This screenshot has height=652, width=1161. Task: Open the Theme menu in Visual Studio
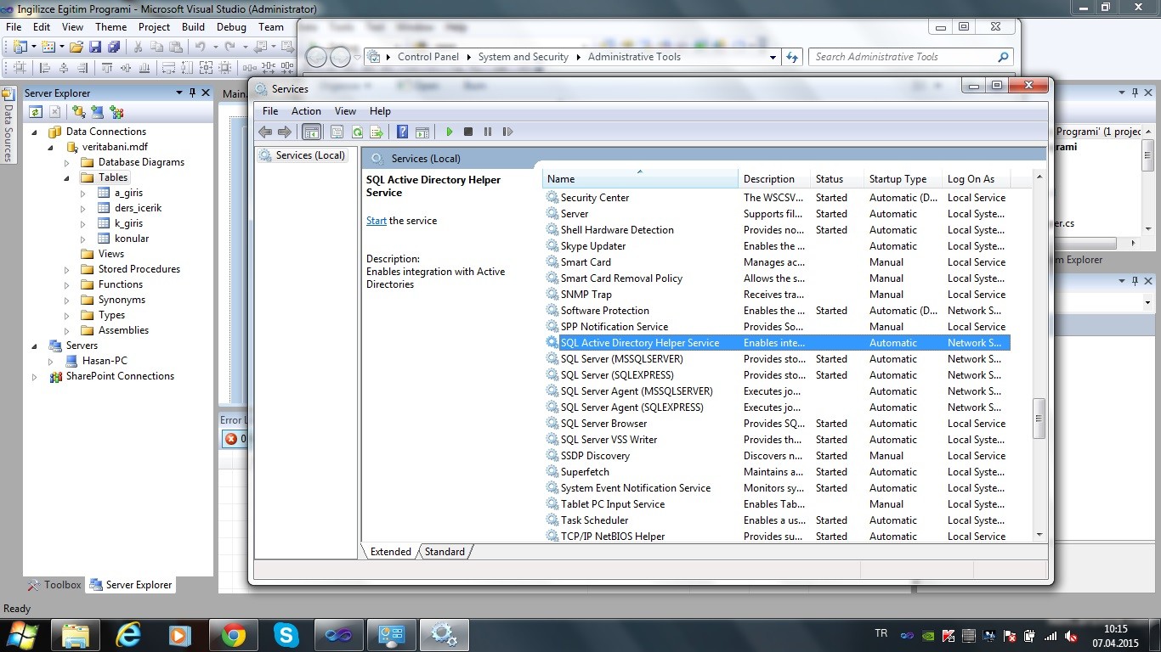click(110, 26)
